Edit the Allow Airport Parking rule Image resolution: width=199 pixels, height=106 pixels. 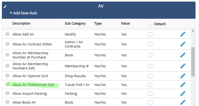[x=183, y=93]
